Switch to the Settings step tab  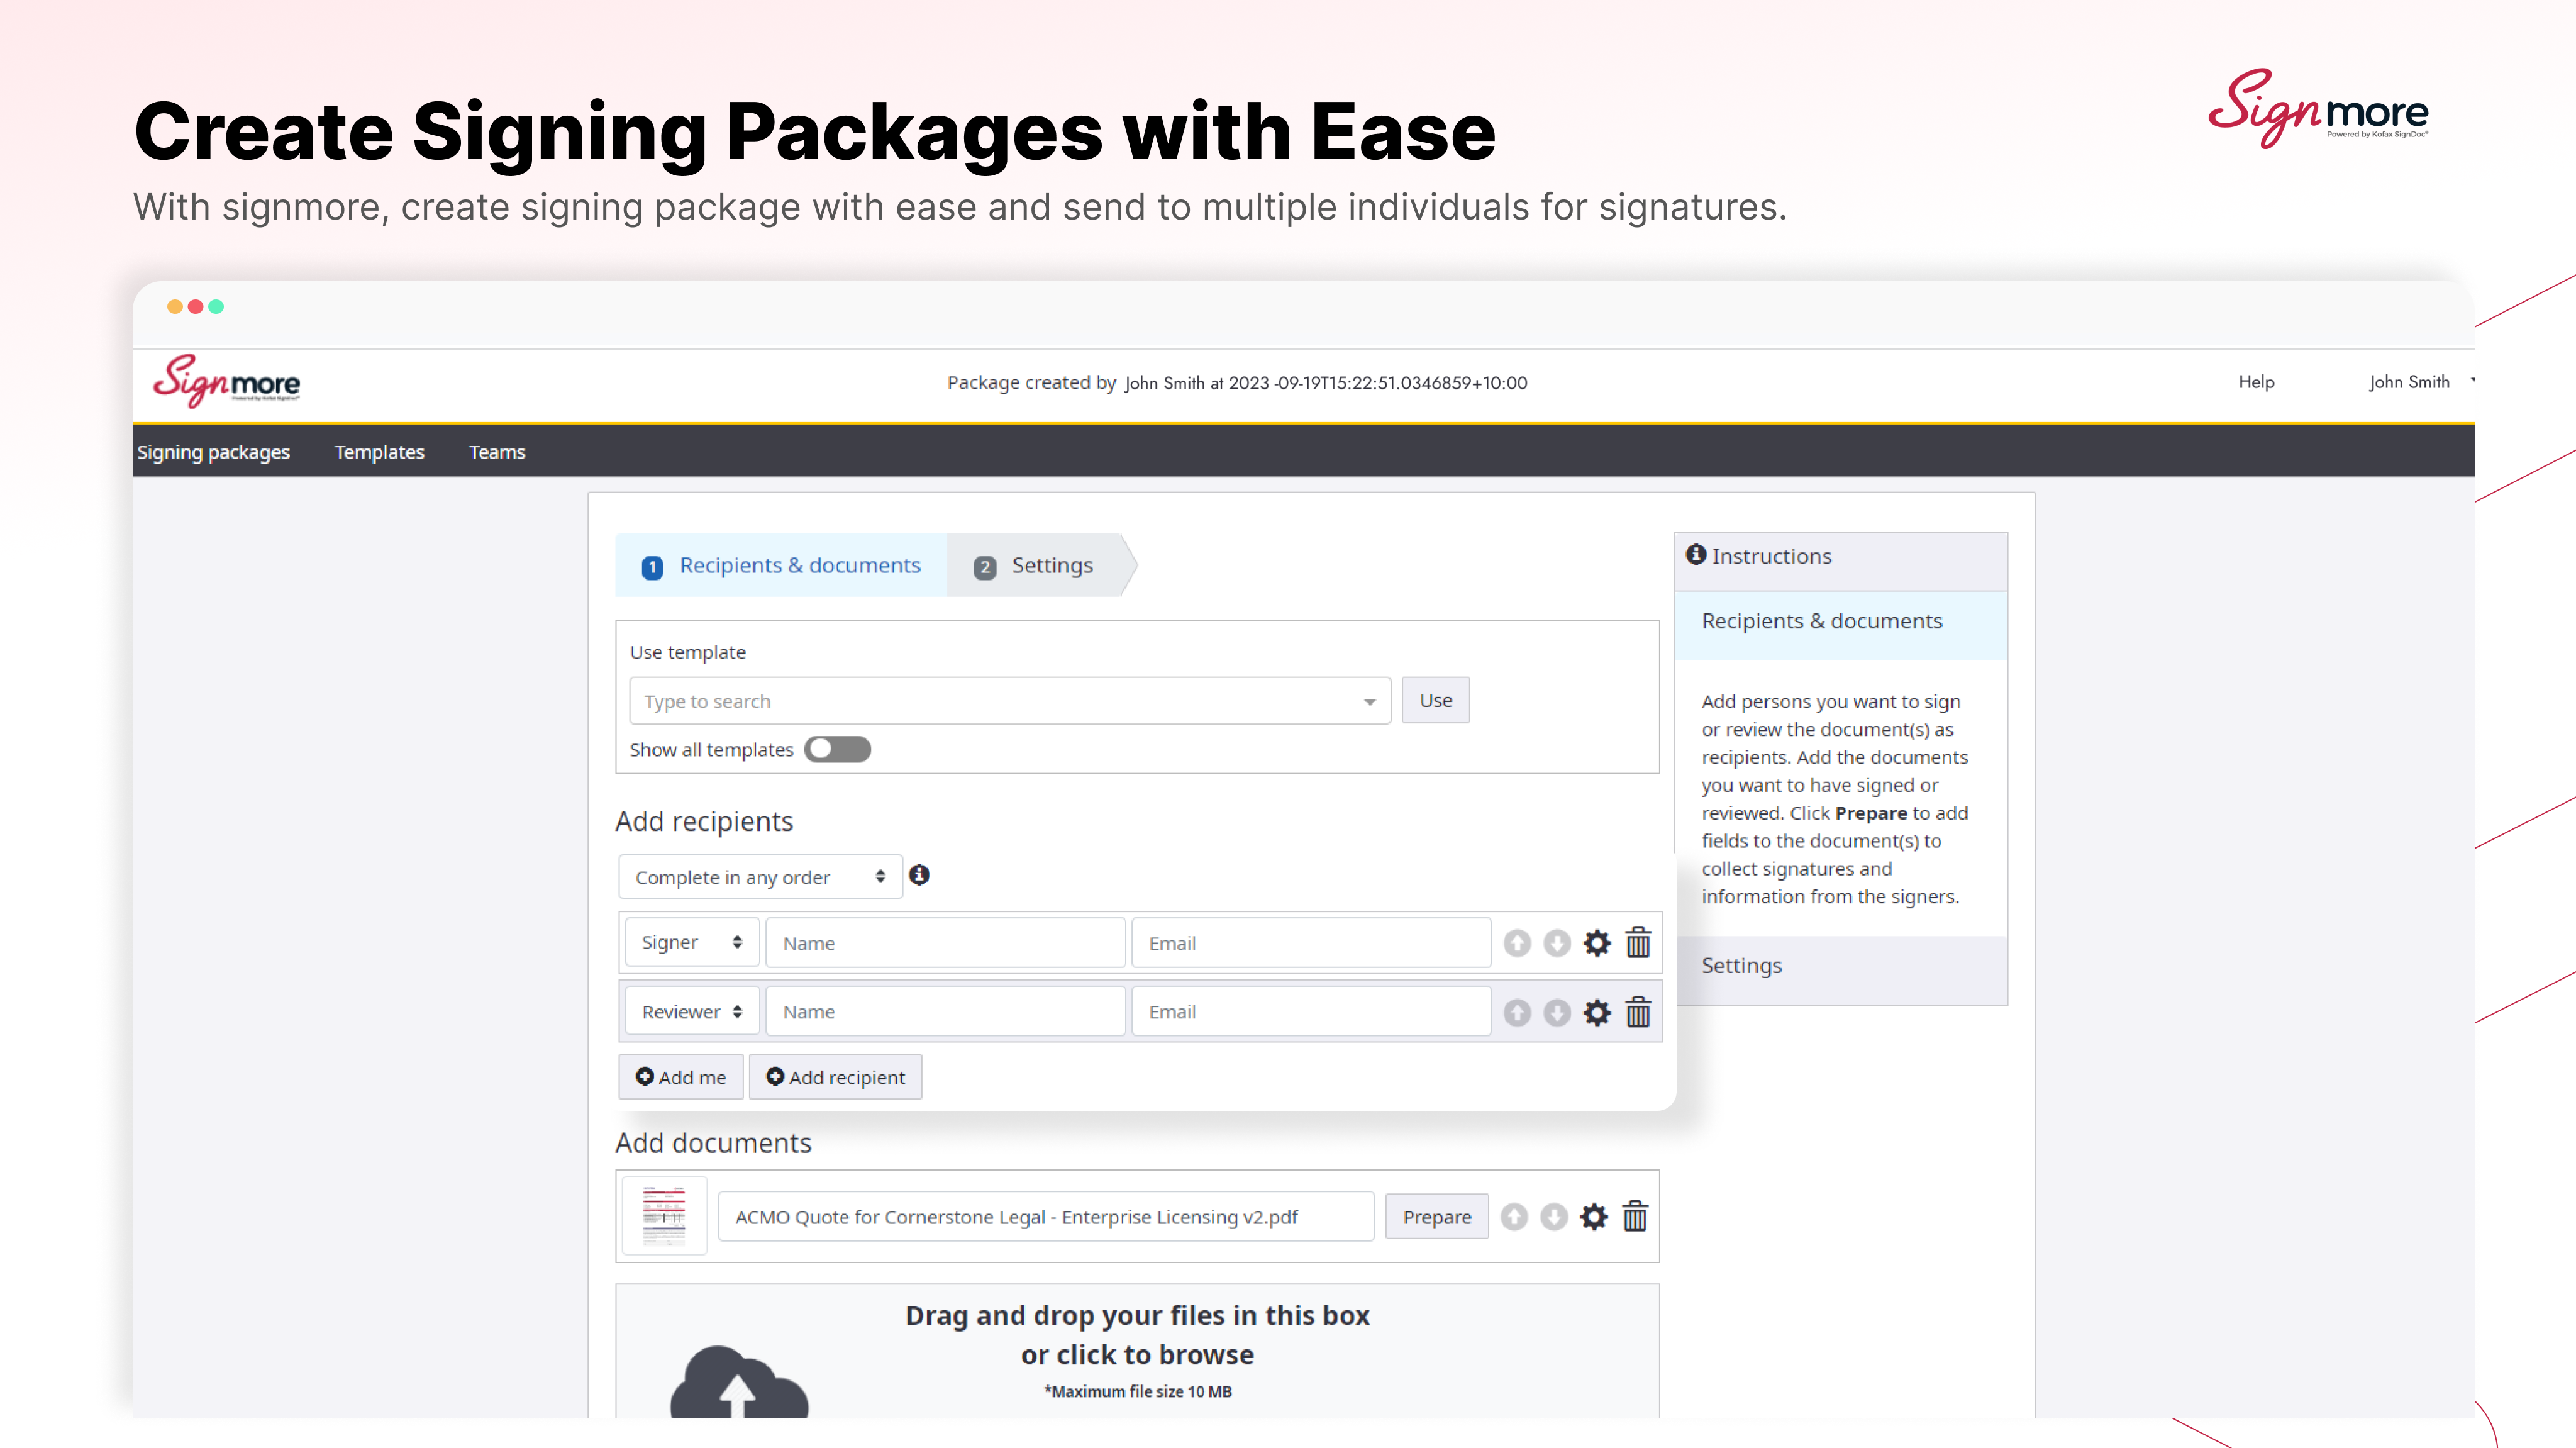pos(1038,565)
